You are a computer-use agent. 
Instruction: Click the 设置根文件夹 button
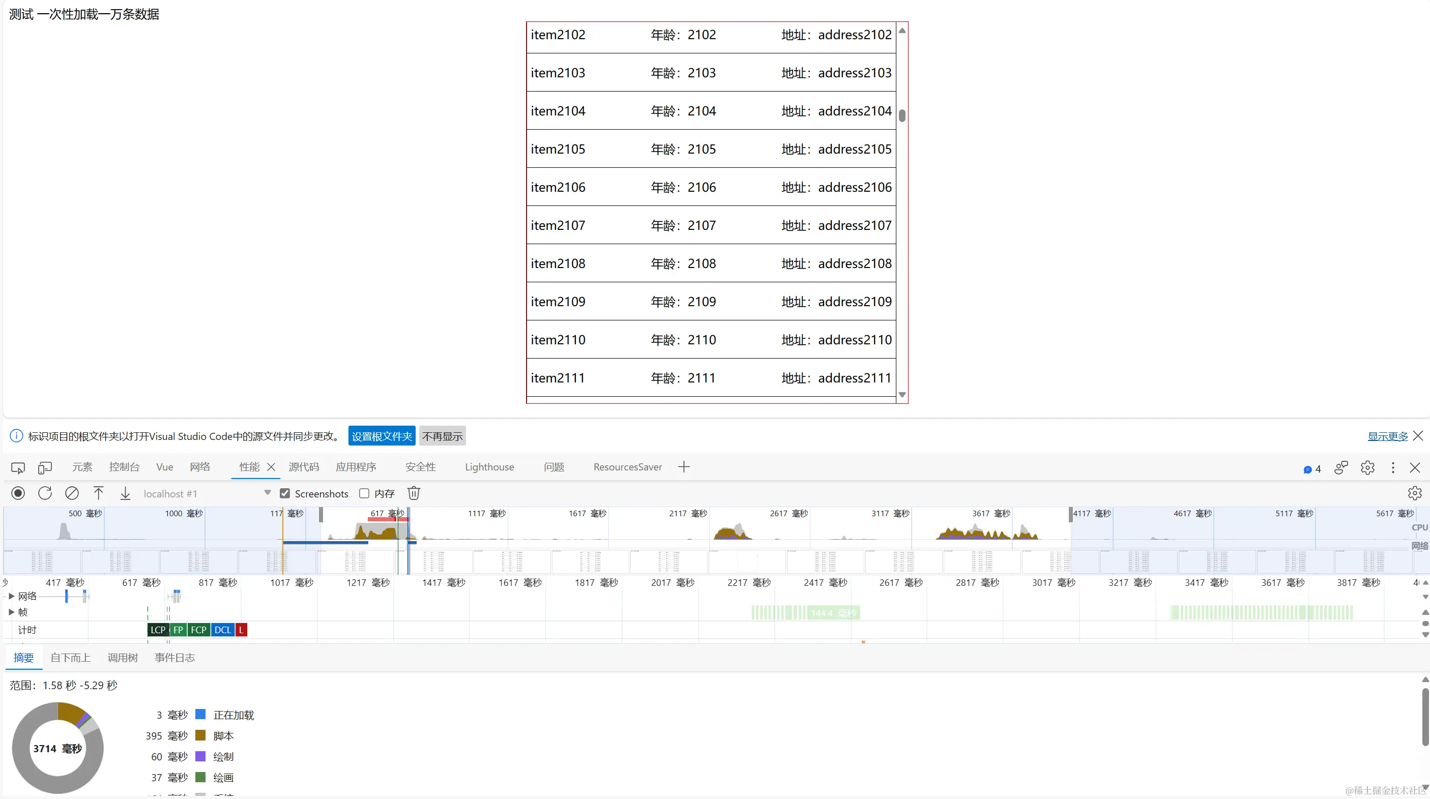tap(382, 436)
